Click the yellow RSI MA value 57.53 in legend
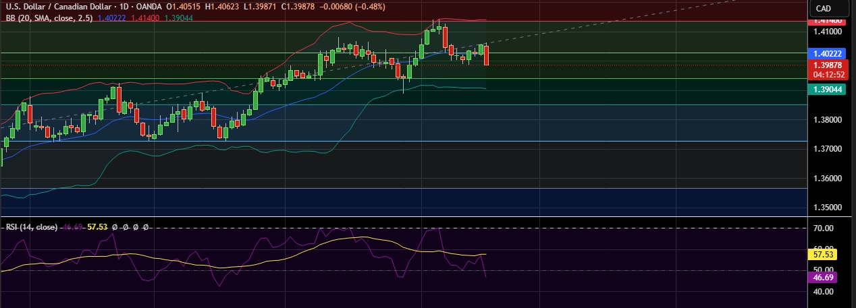Image resolution: width=856 pixels, height=308 pixels. [x=98, y=227]
